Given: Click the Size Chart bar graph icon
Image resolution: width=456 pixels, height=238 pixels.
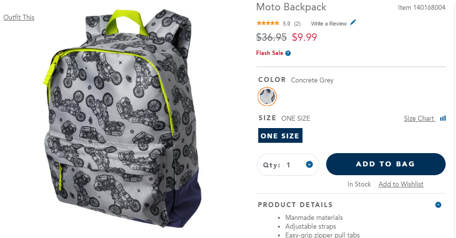Looking at the screenshot, I should click(x=443, y=118).
